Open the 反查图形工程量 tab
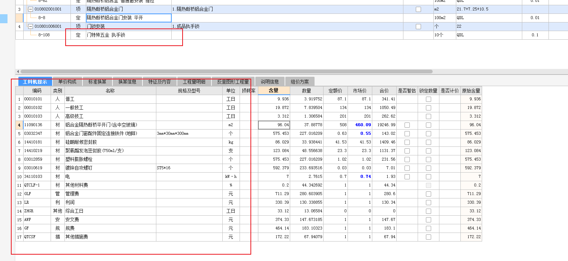The height and width of the screenshot is (261, 568). point(233,82)
